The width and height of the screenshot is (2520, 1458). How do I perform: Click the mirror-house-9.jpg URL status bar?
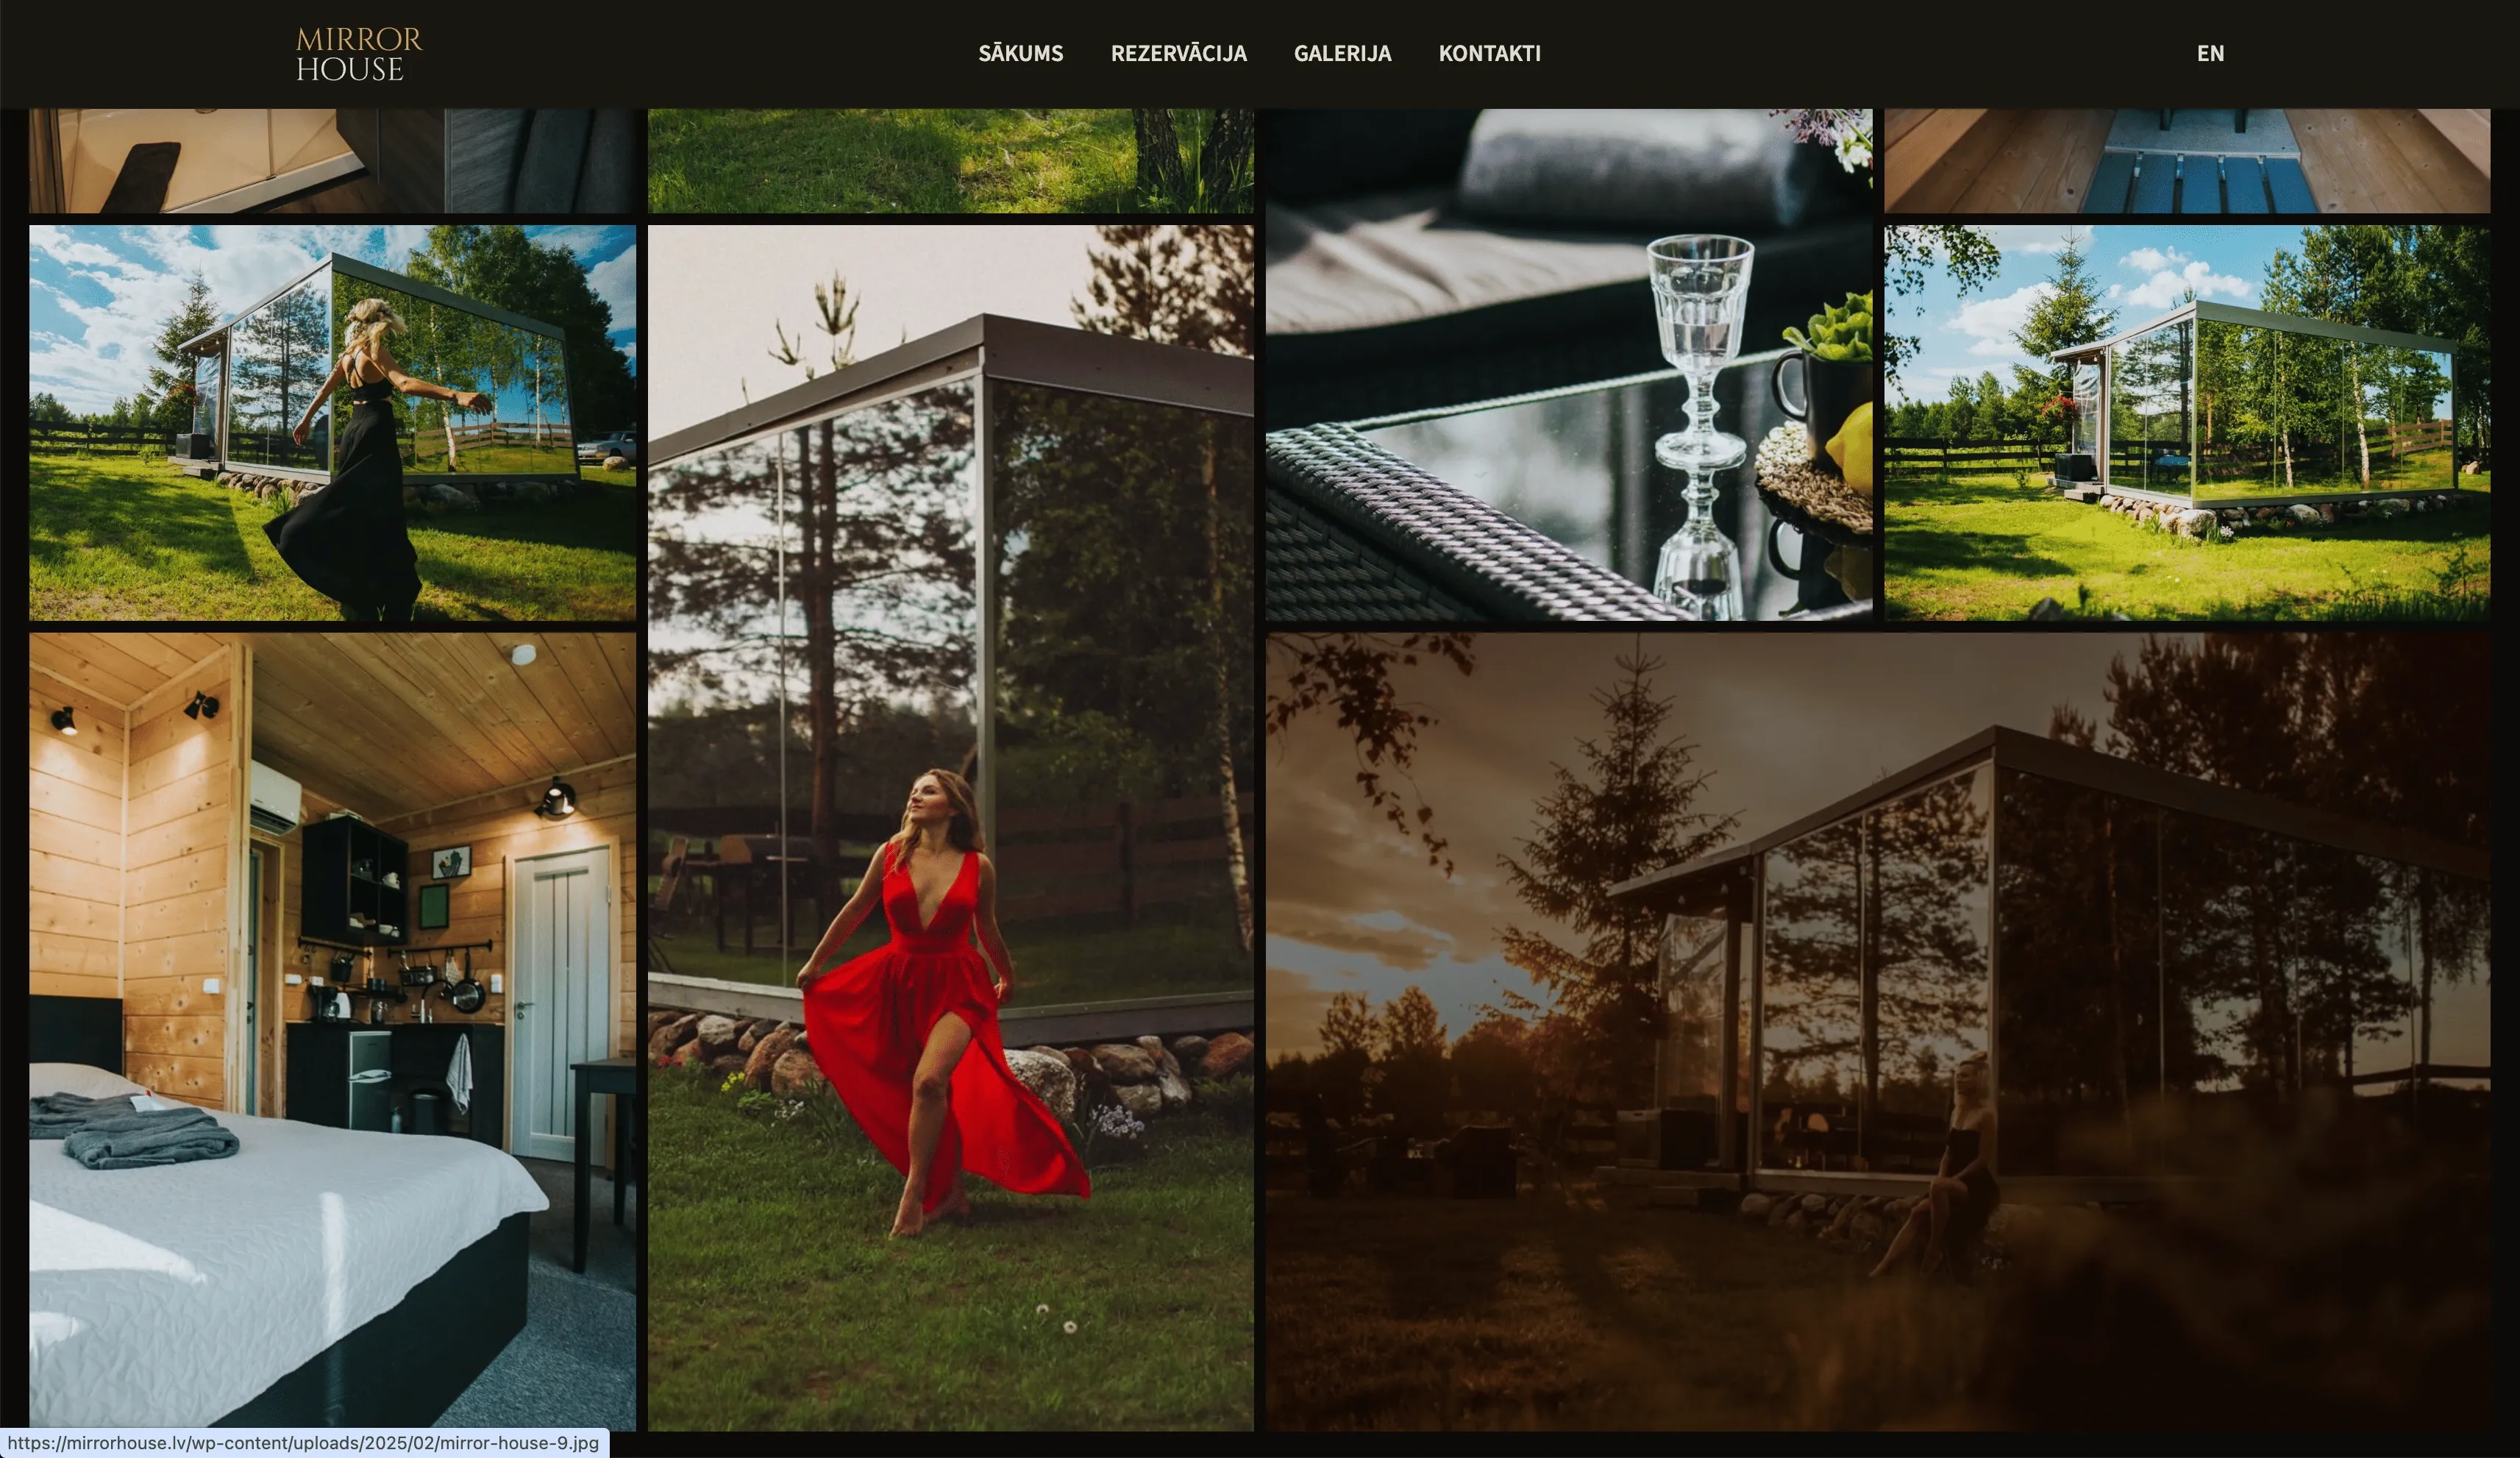point(303,1443)
